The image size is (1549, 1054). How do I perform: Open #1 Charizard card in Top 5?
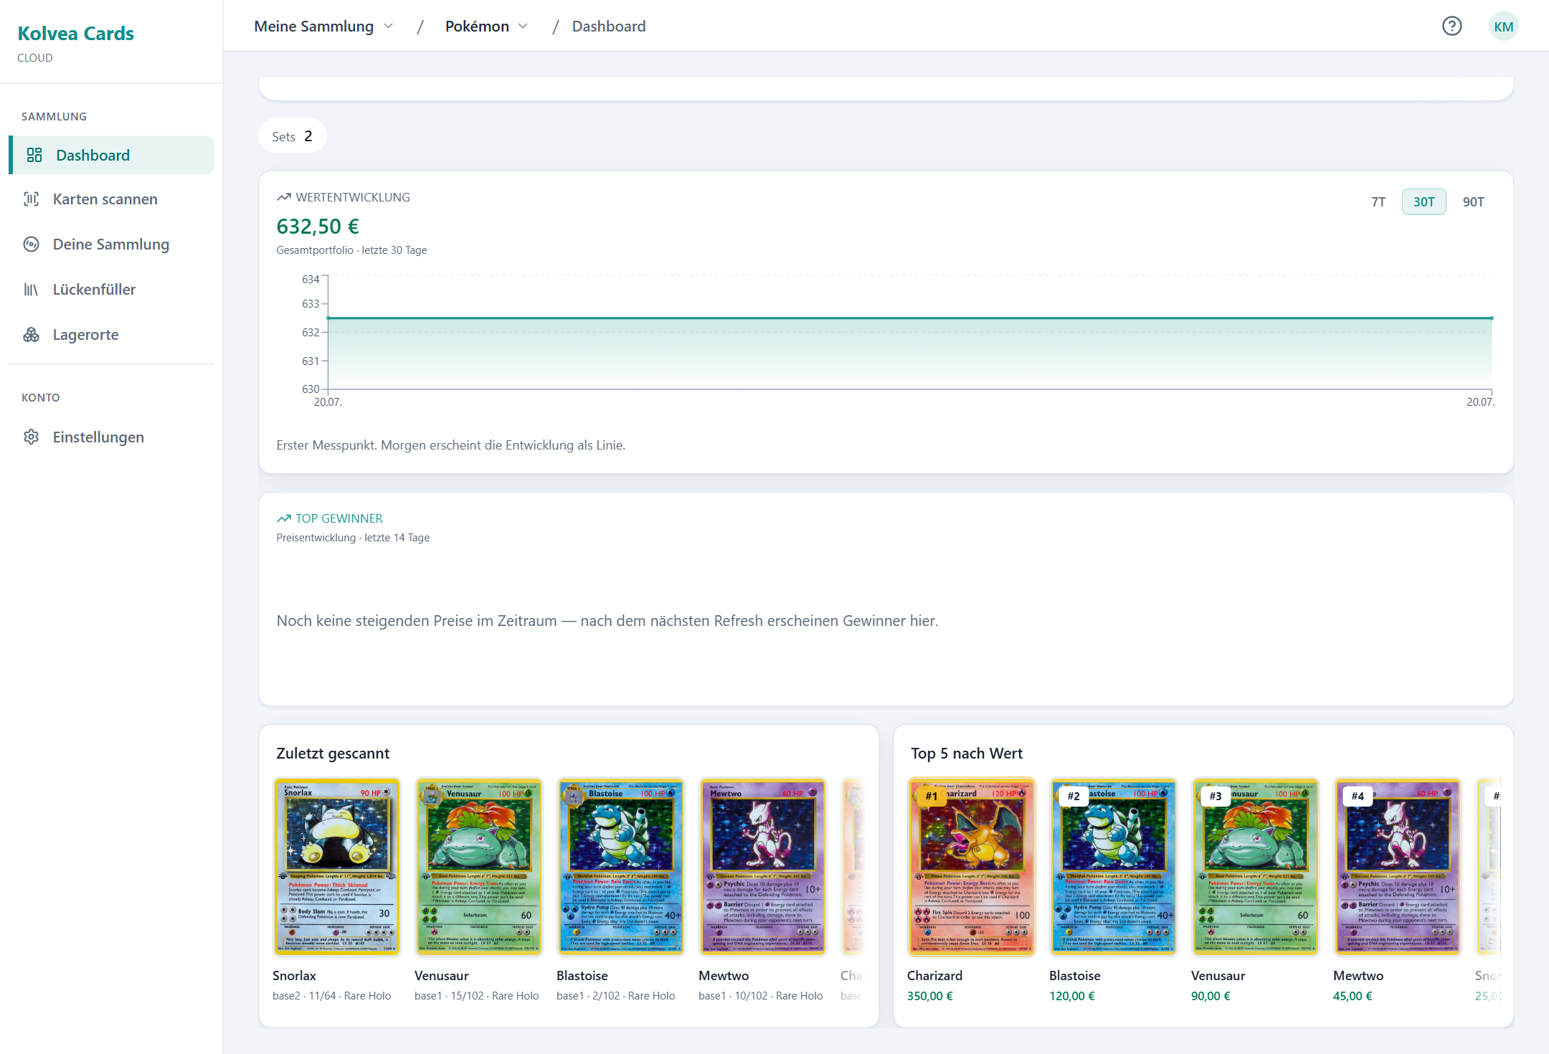tap(971, 867)
